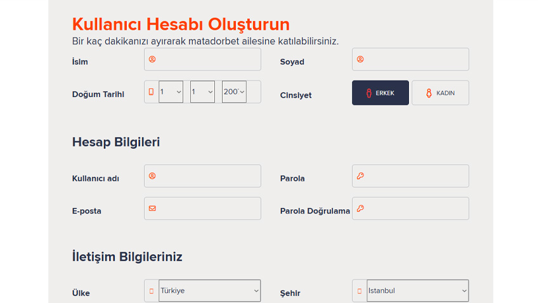Image resolution: width=539 pixels, height=303 pixels.
Task: Expand the Şehir dropdown showing Istanbul
Action: [418, 290]
